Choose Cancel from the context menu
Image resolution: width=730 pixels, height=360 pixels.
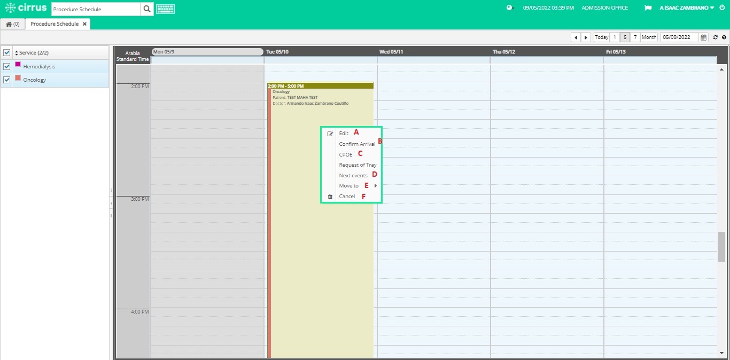tap(347, 197)
